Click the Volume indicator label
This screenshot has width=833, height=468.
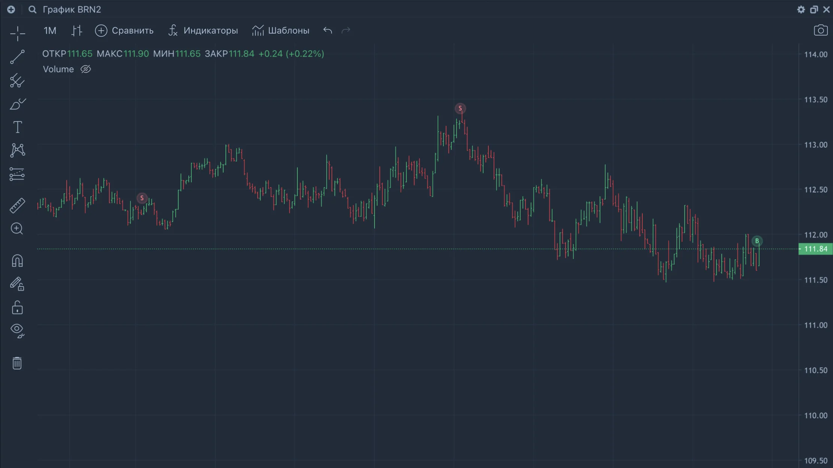point(58,69)
